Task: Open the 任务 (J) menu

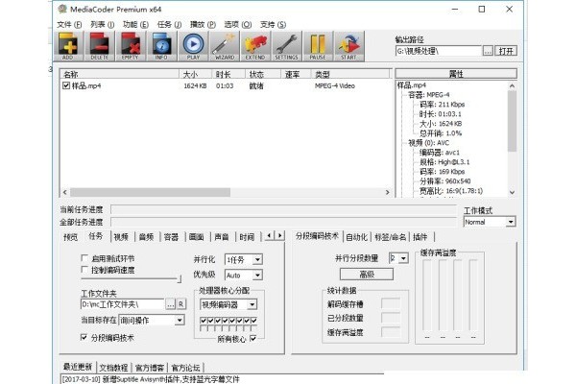Action: tap(169, 25)
